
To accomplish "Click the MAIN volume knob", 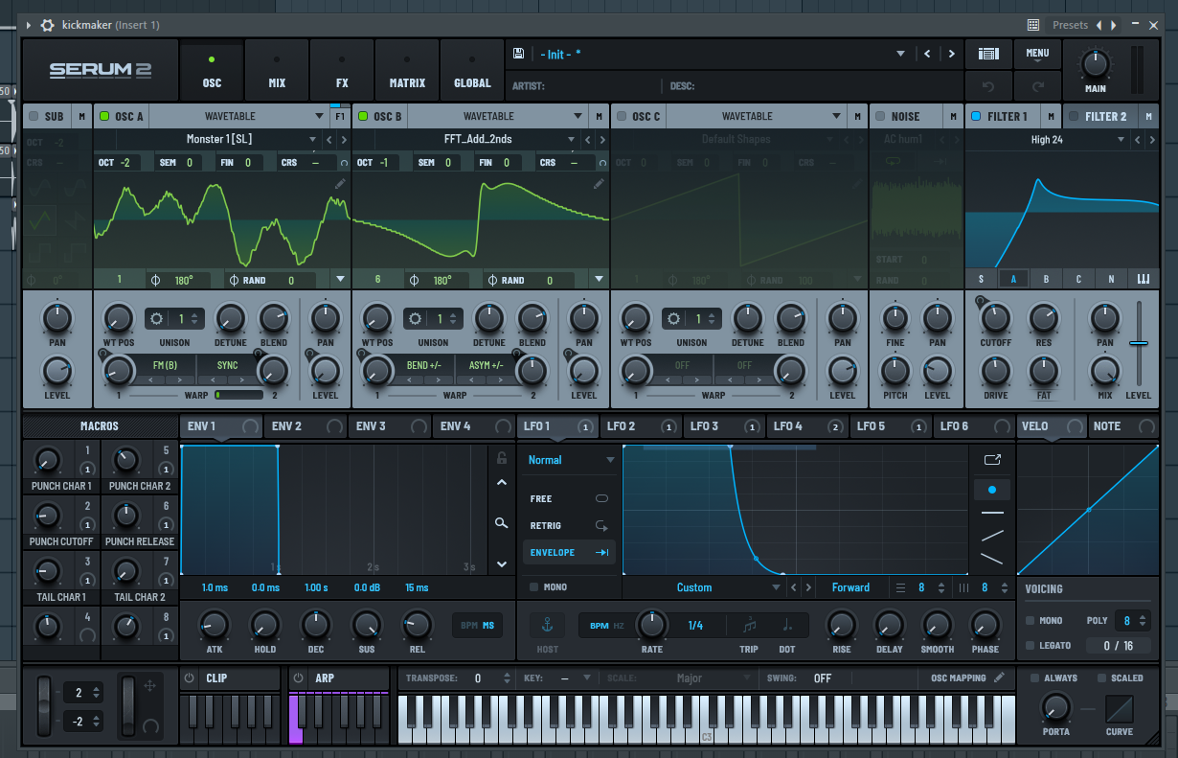I will tap(1095, 64).
